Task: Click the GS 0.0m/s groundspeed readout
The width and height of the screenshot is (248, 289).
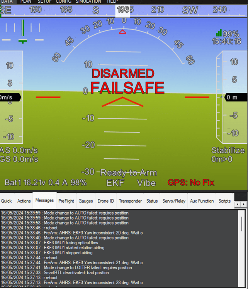Action: [x=19, y=159]
